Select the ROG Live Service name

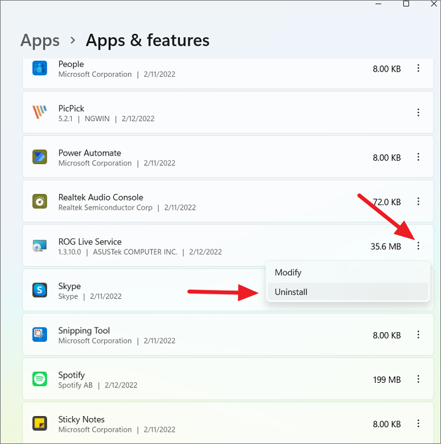[x=90, y=242]
